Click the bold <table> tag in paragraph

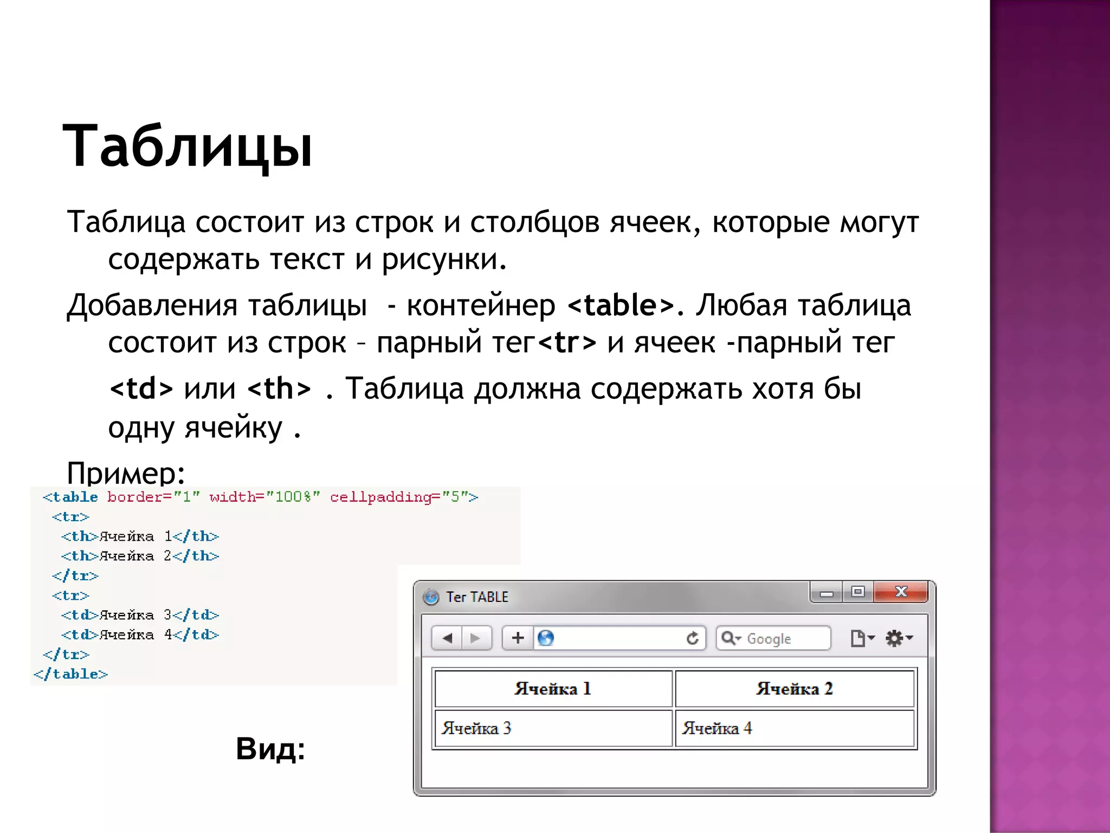point(621,305)
